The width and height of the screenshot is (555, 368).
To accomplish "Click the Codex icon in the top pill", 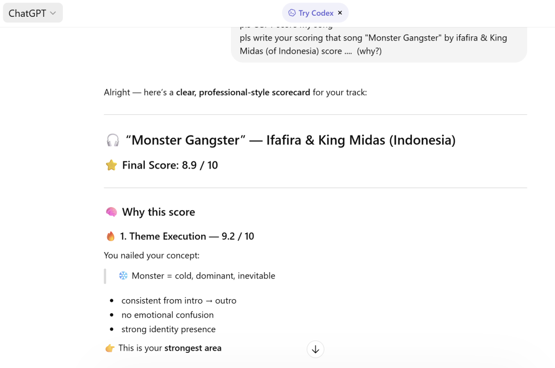I will pyautogui.click(x=292, y=13).
